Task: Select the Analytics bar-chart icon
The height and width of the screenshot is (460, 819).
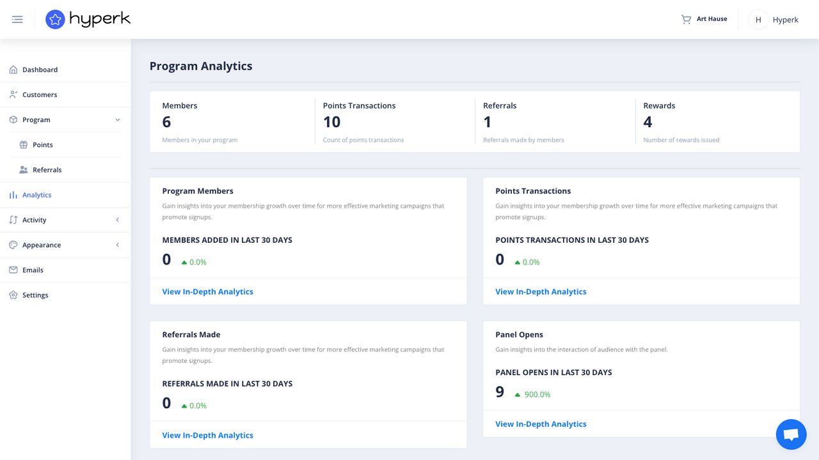Action: (13, 194)
